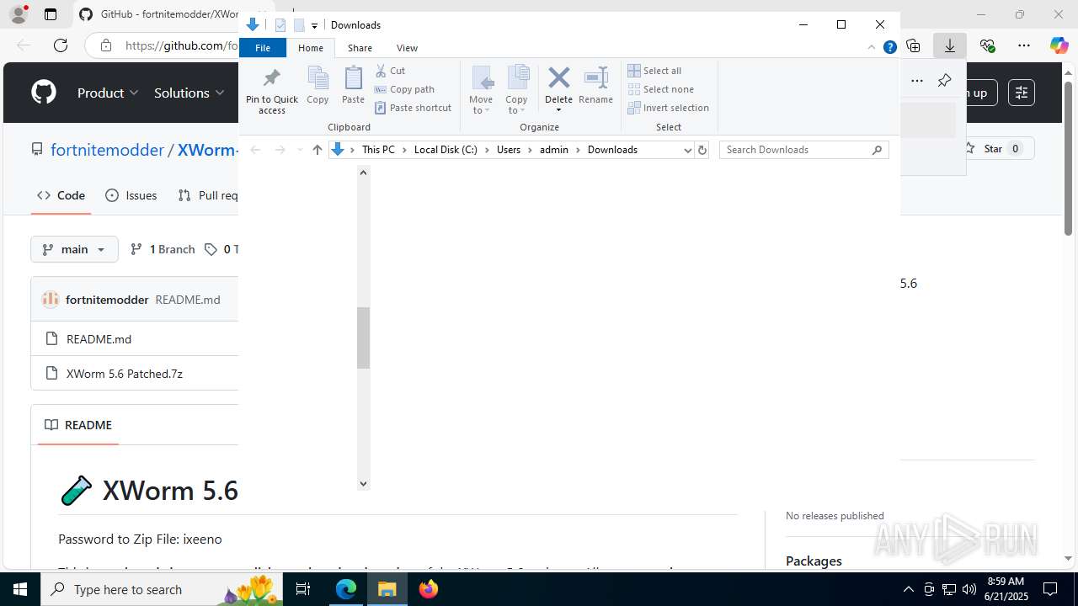1078x606 pixels.
Task: Open GitHub logo in browser
Action: [x=44, y=93]
